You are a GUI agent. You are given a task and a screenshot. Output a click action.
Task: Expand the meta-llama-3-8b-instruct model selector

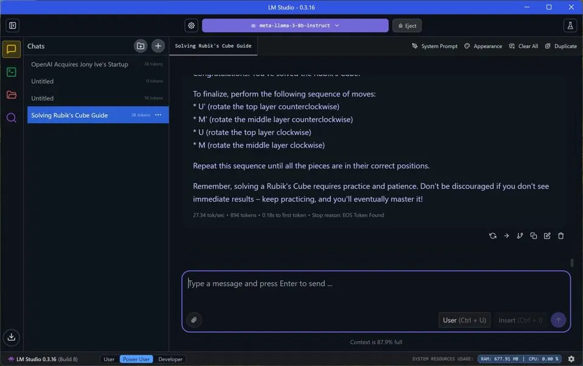(295, 25)
